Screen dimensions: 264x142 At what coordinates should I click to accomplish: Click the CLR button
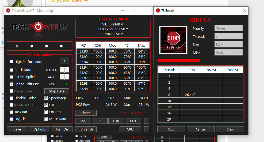click(x=133, y=121)
